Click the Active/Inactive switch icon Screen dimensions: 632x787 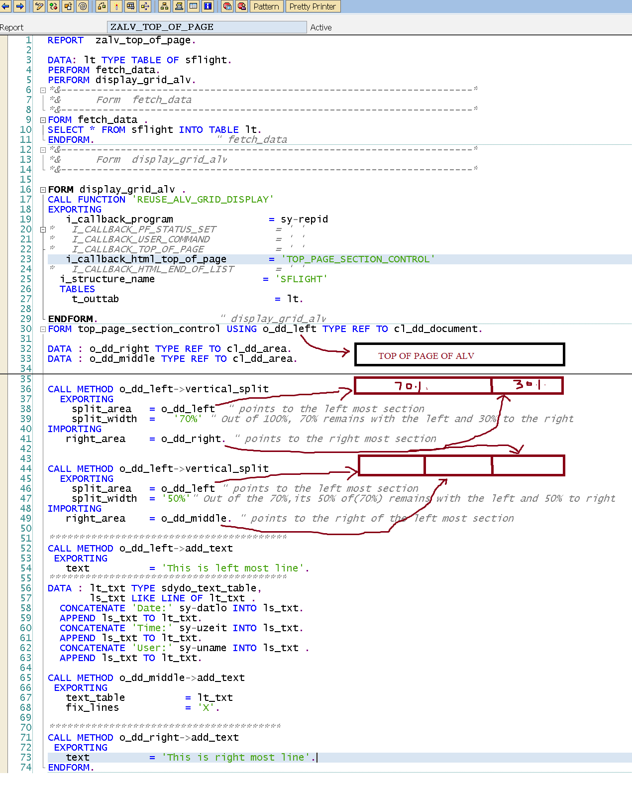click(53, 6)
